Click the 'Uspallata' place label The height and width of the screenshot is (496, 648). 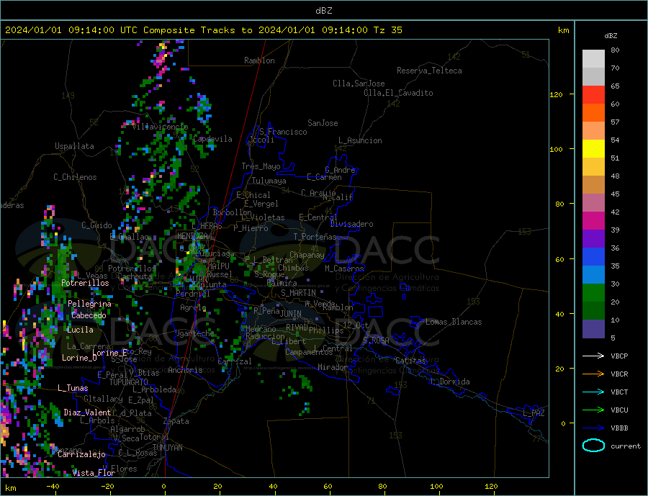(74, 146)
